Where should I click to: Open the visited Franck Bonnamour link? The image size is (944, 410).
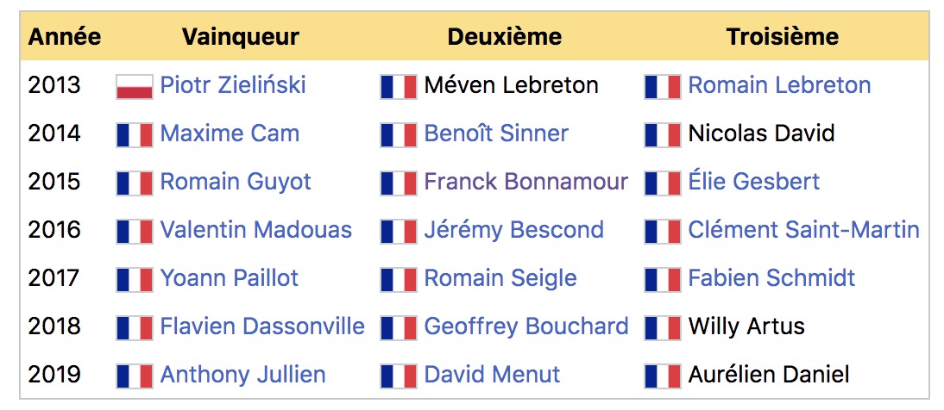(526, 182)
